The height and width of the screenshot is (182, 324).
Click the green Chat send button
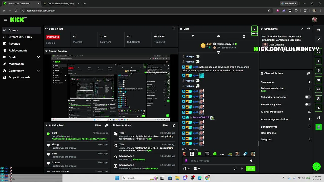pyautogui.click(x=250, y=169)
